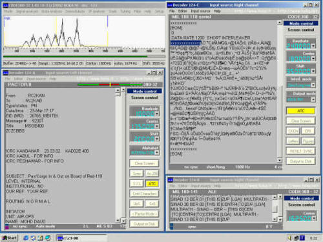Open the Windows Start button
Viewport: 323px width, 242px height.
tap(9, 238)
